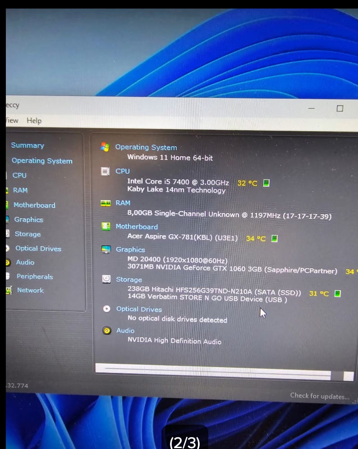Viewport: 358px width, 449px height.
Task: Open the Help menu
Action: (x=34, y=120)
